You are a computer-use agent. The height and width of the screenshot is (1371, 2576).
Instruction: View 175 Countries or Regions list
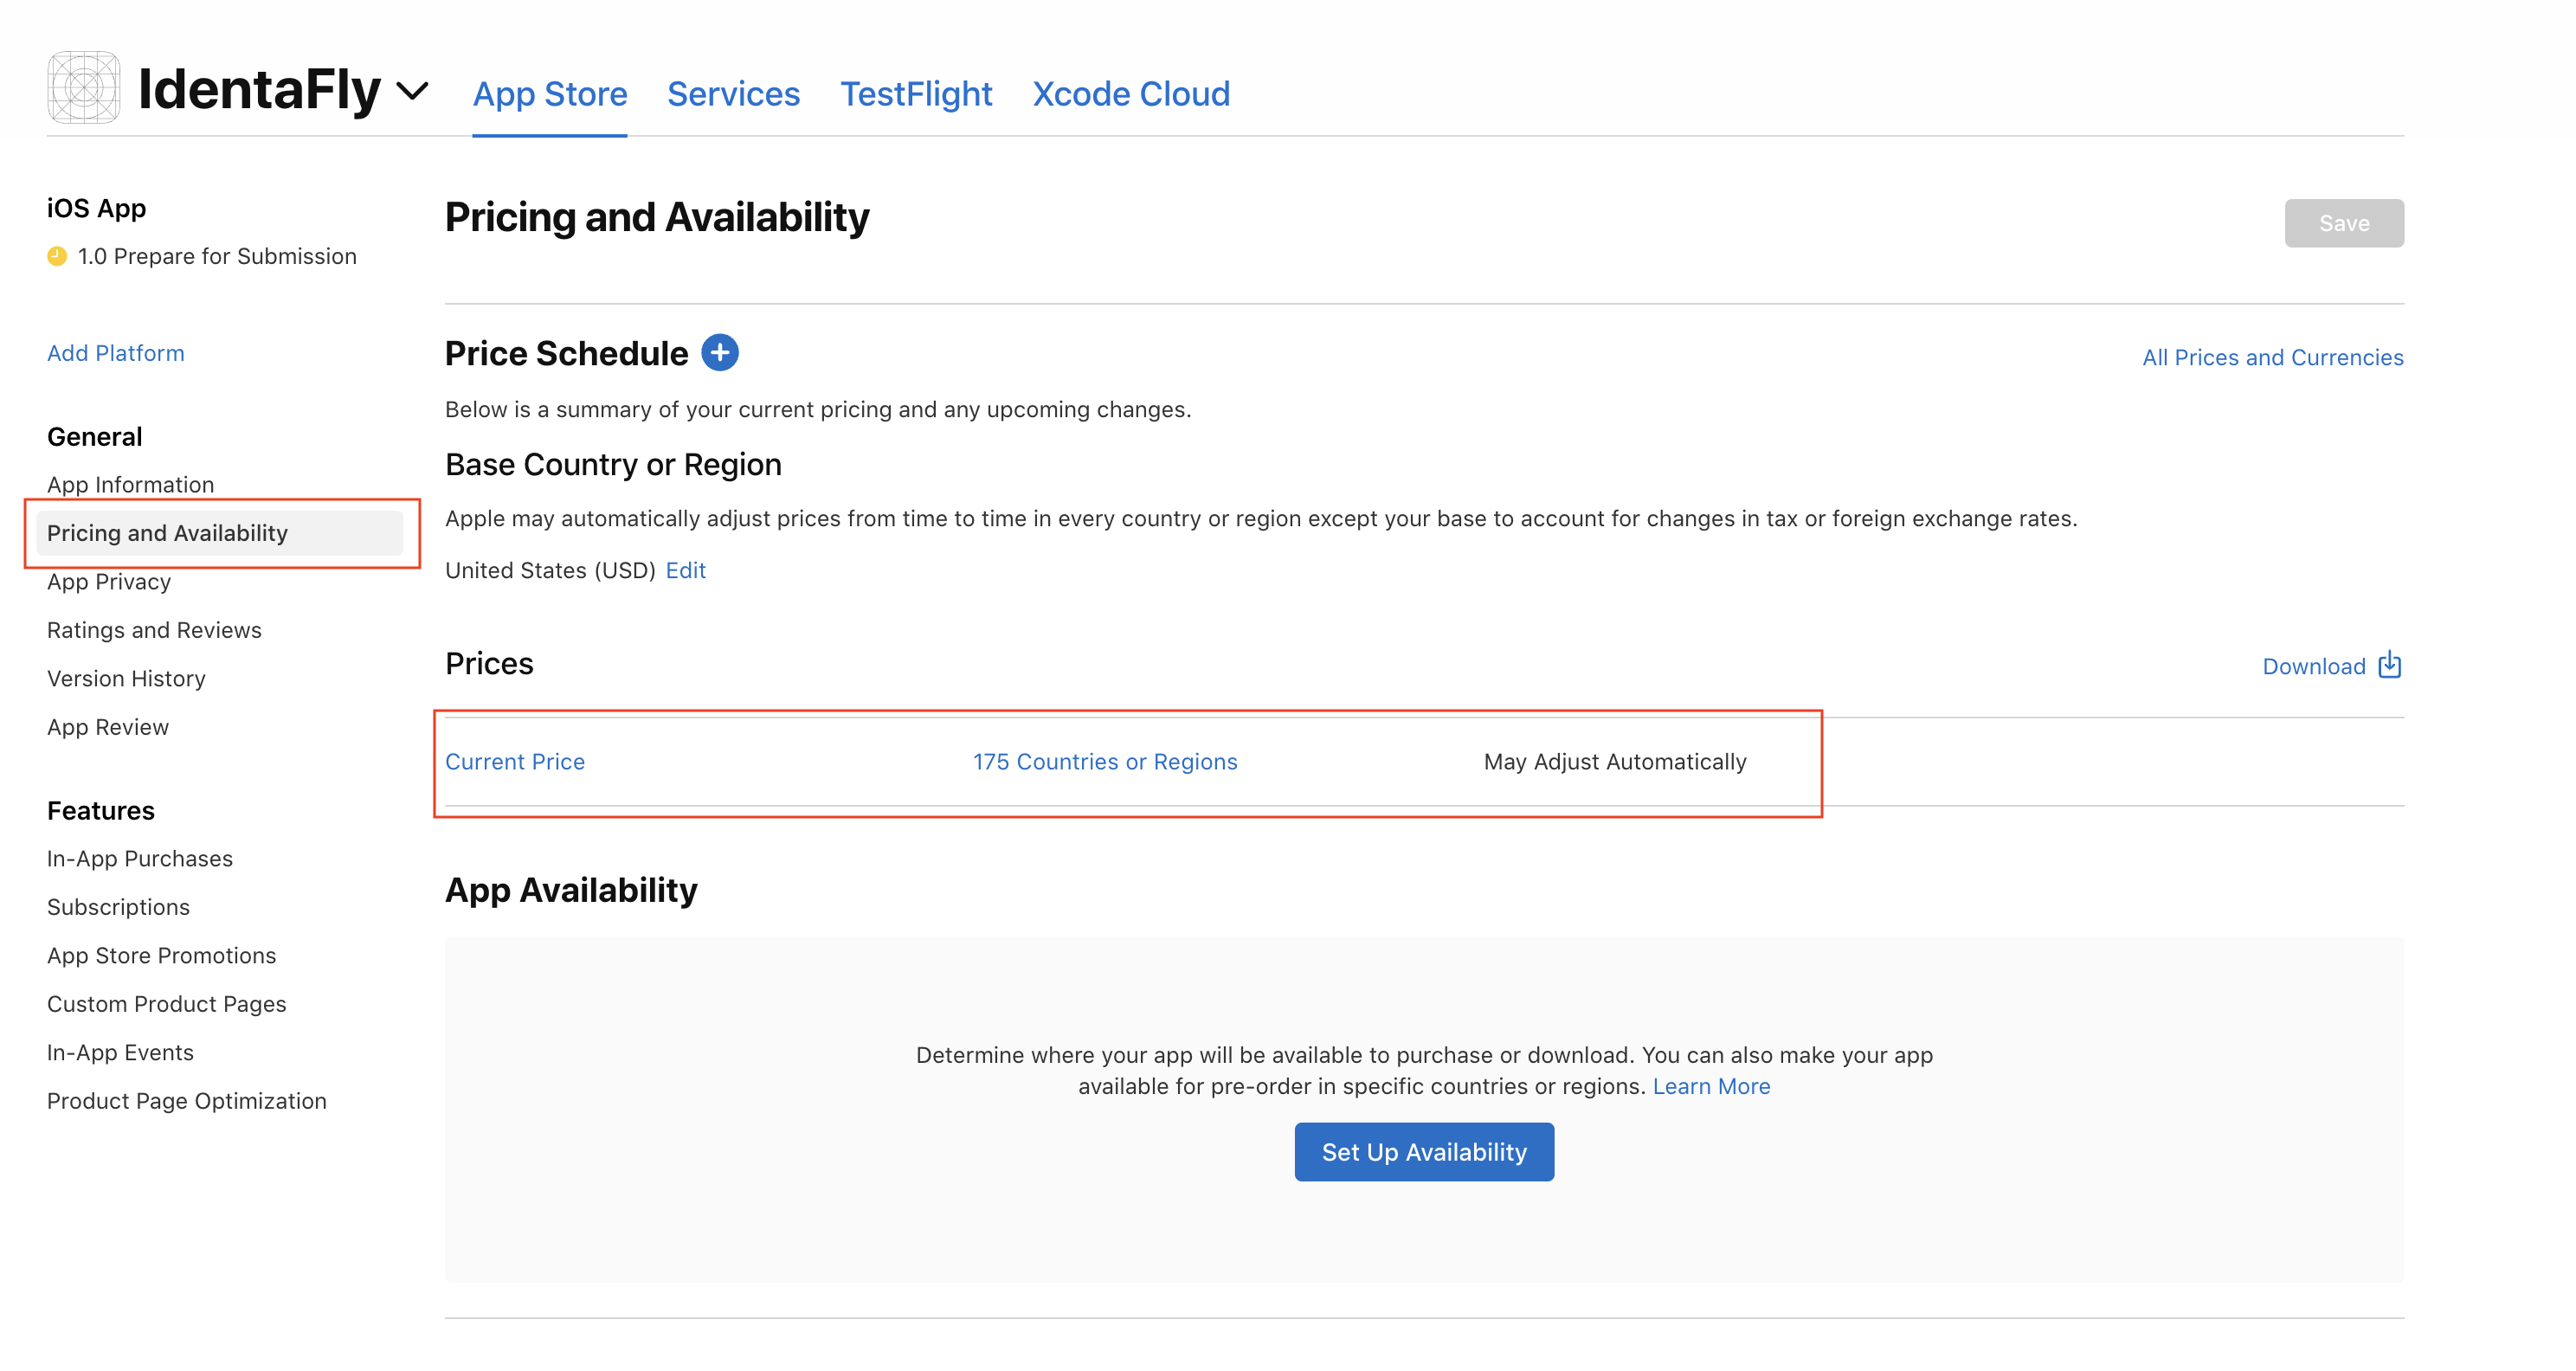click(1104, 762)
